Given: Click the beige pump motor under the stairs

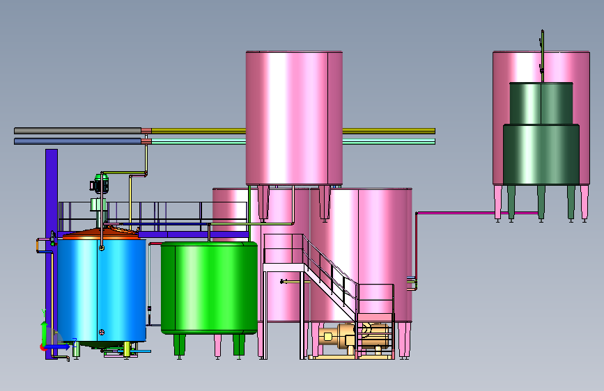Looking at the screenshot, I should 353,336.
